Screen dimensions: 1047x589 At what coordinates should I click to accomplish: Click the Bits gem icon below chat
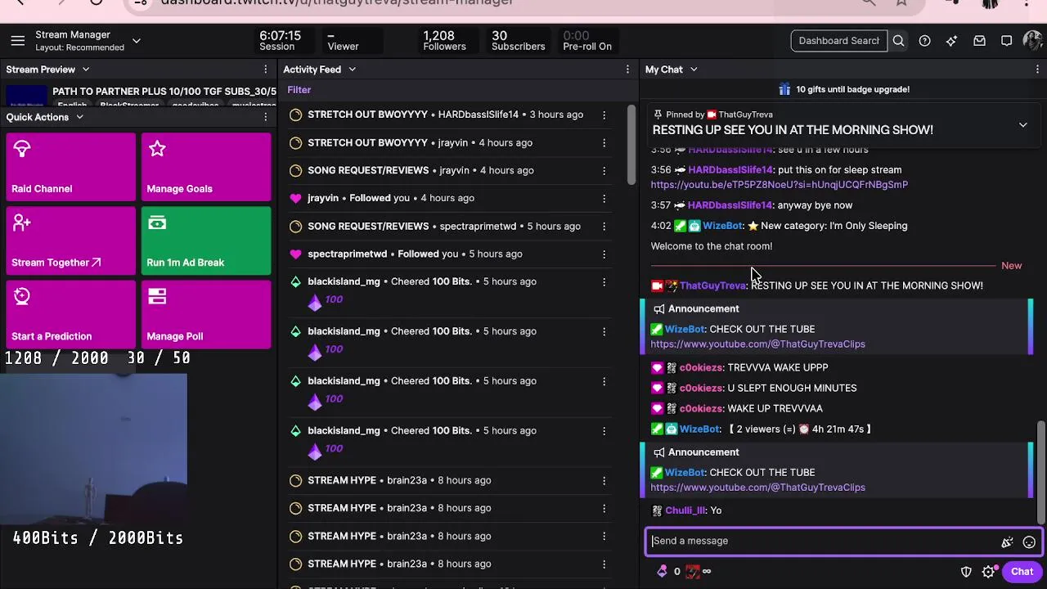coord(662,572)
